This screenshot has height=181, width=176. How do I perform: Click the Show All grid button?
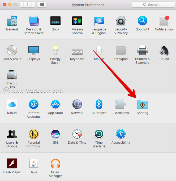pos(42,4)
